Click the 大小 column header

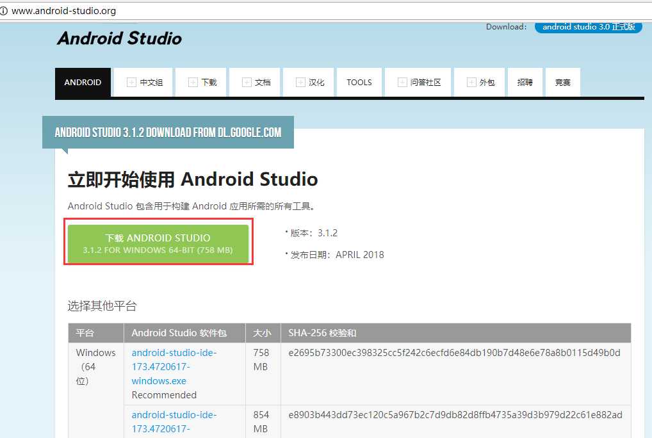tap(263, 333)
